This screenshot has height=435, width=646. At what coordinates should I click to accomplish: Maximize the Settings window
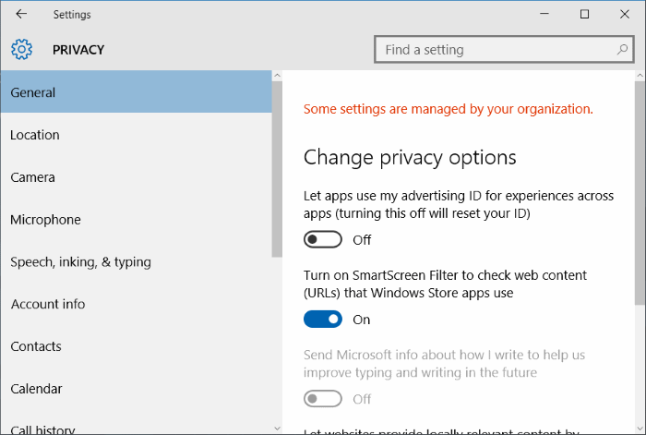(x=584, y=14)
